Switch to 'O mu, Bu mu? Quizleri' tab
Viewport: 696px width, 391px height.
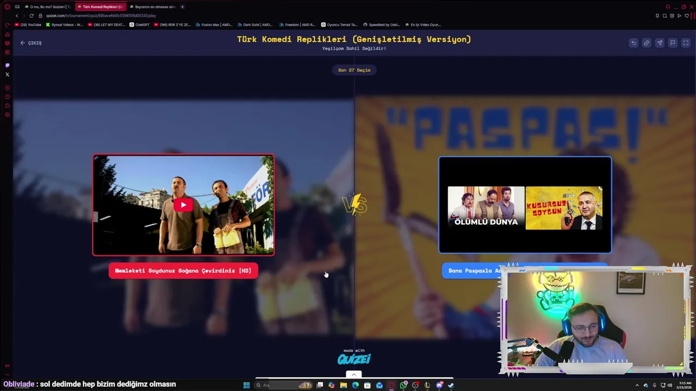(x=47, y=7)
